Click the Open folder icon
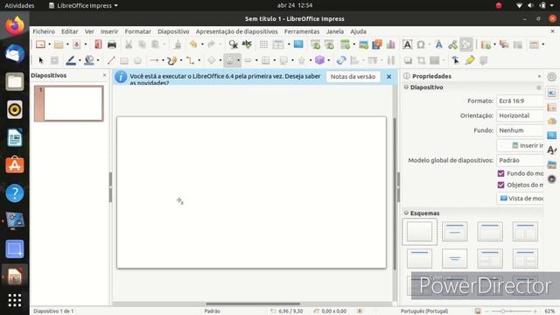 (59, 45)
